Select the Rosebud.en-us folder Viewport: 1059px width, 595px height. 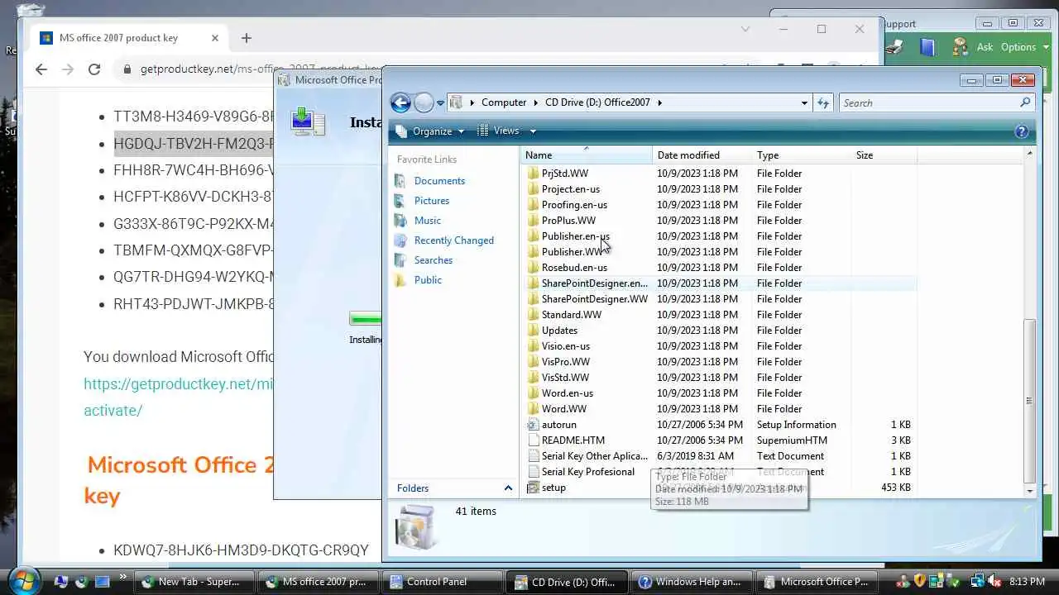[574, 268]
